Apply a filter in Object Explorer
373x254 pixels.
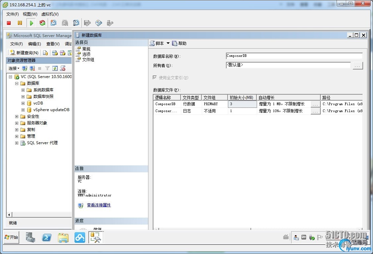tap(47, 68)
